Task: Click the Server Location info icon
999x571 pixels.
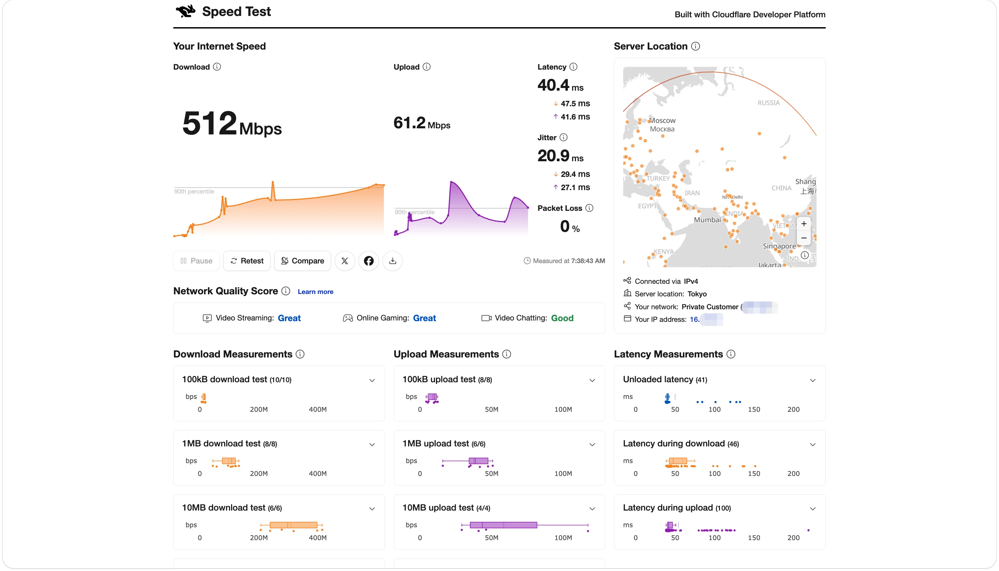Action: click(696, 46)
